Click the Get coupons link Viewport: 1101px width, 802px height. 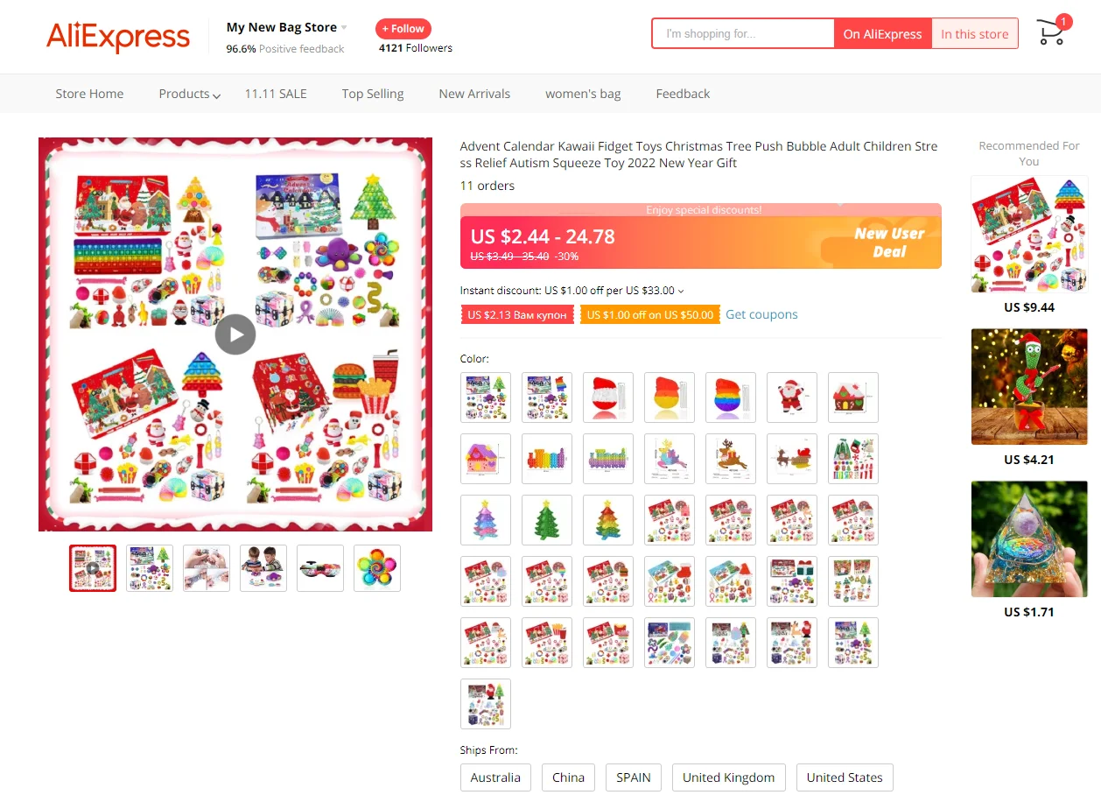click(761, 314)
